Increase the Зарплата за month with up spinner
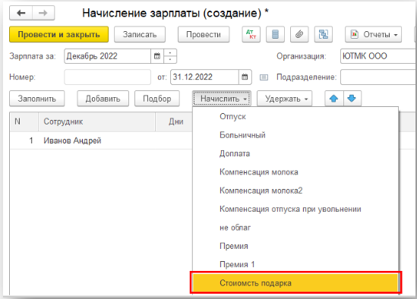 (170, 52)
